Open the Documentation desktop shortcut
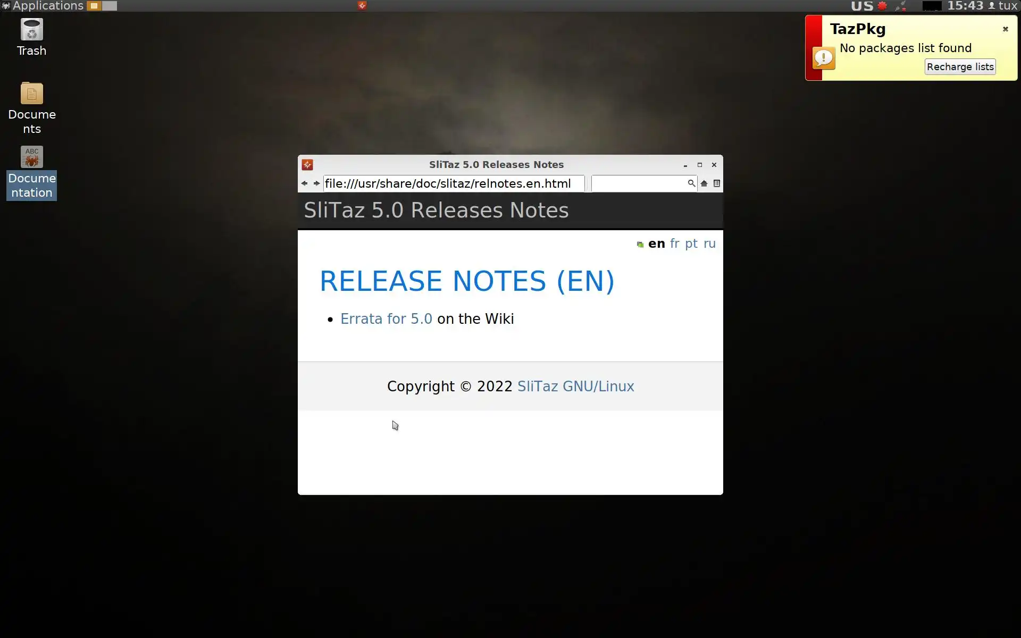 31,158
